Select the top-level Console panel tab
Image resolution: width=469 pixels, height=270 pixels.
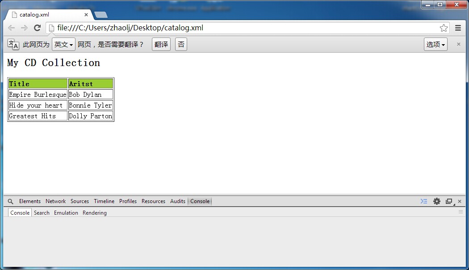coord(200,201)
